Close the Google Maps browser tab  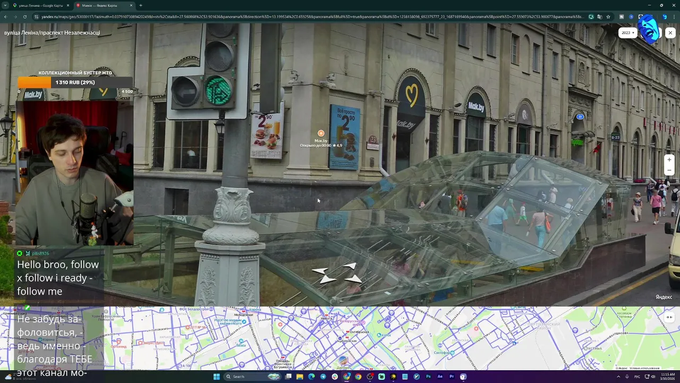tap(68, 5)
